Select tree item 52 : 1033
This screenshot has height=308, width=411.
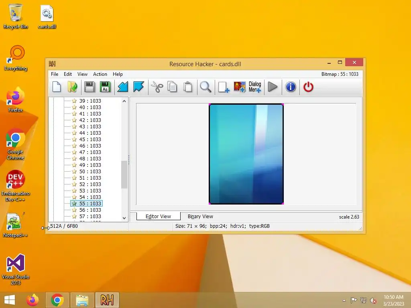tap(90, 184)
